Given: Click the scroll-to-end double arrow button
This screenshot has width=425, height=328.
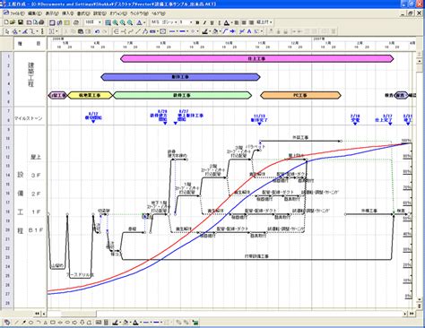Looking at the screenshot, I should tap(412, 314).
